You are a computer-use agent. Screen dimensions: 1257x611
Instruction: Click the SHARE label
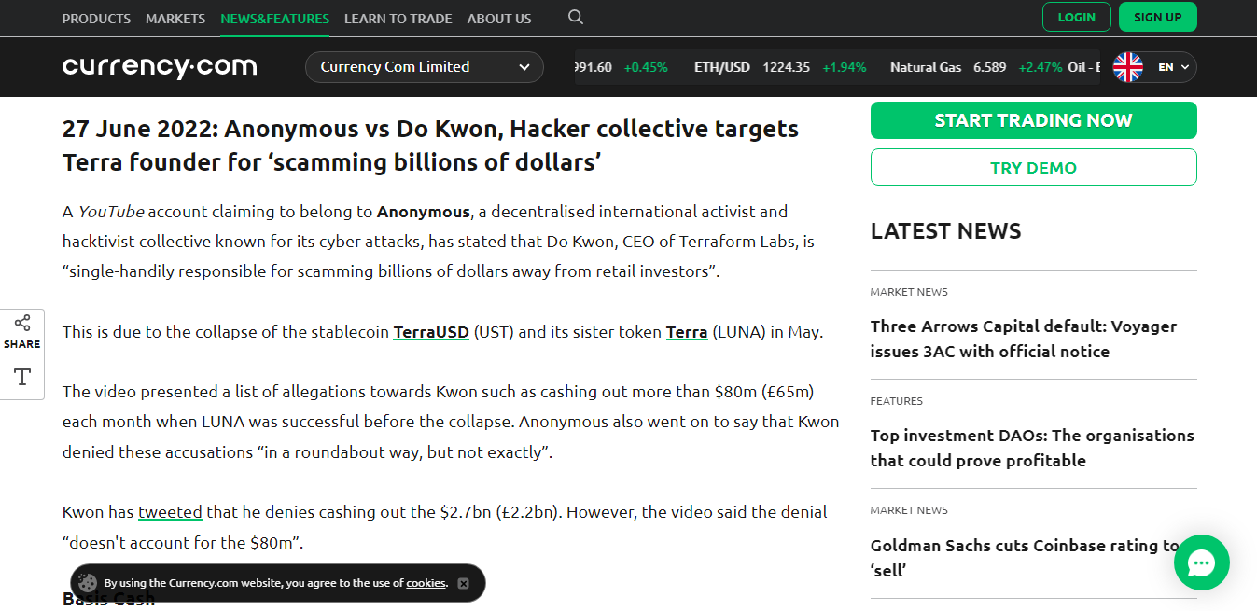click(x=22, y=344)
